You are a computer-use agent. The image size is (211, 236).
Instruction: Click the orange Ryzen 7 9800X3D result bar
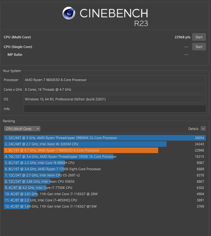tap(81, 150)
